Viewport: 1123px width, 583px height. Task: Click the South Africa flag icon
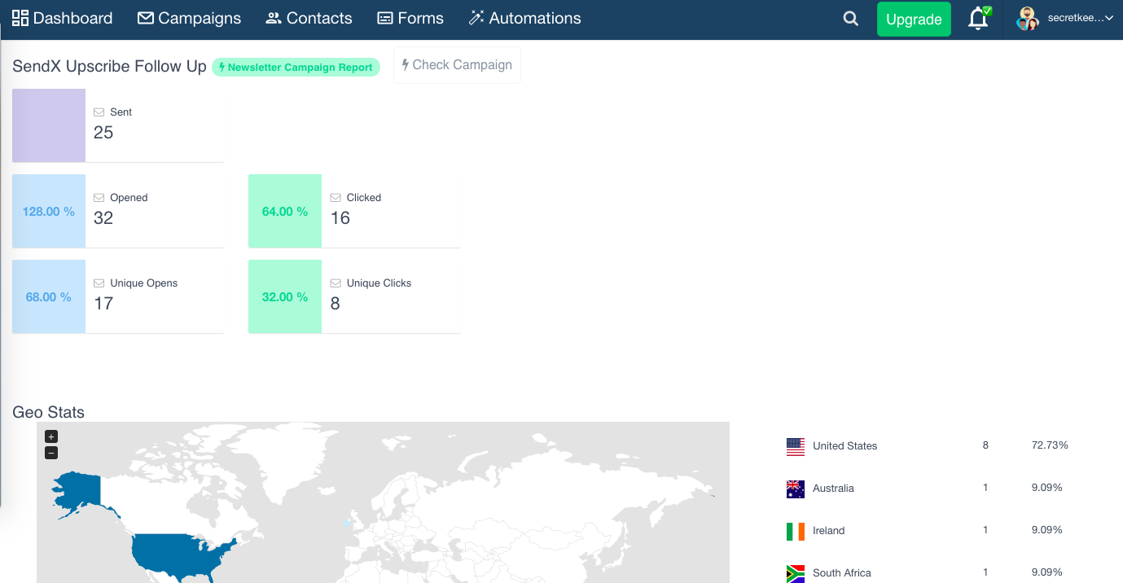pyautogui.click(x=796, y=573)
